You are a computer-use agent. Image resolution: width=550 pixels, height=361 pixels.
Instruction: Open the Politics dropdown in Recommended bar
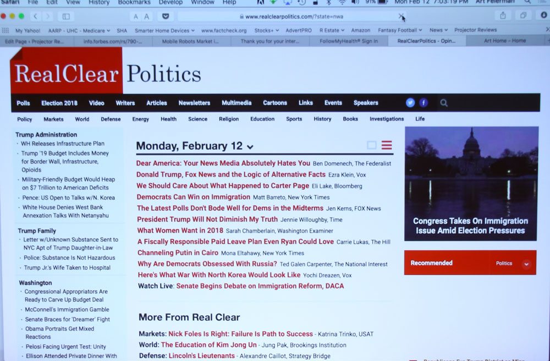tap(526, 264)
